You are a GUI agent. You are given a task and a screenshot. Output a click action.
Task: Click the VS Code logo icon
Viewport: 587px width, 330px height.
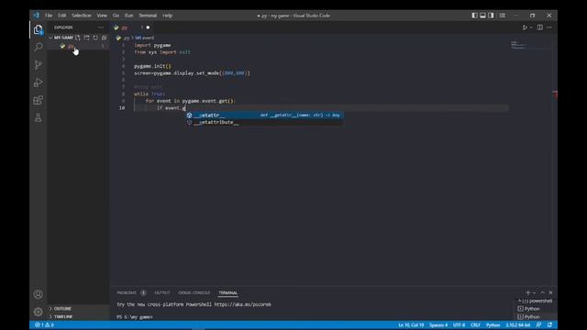click(36, 16)
